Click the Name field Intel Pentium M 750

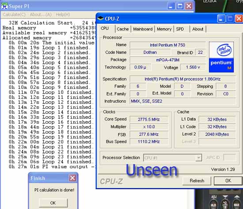[168, 45]
